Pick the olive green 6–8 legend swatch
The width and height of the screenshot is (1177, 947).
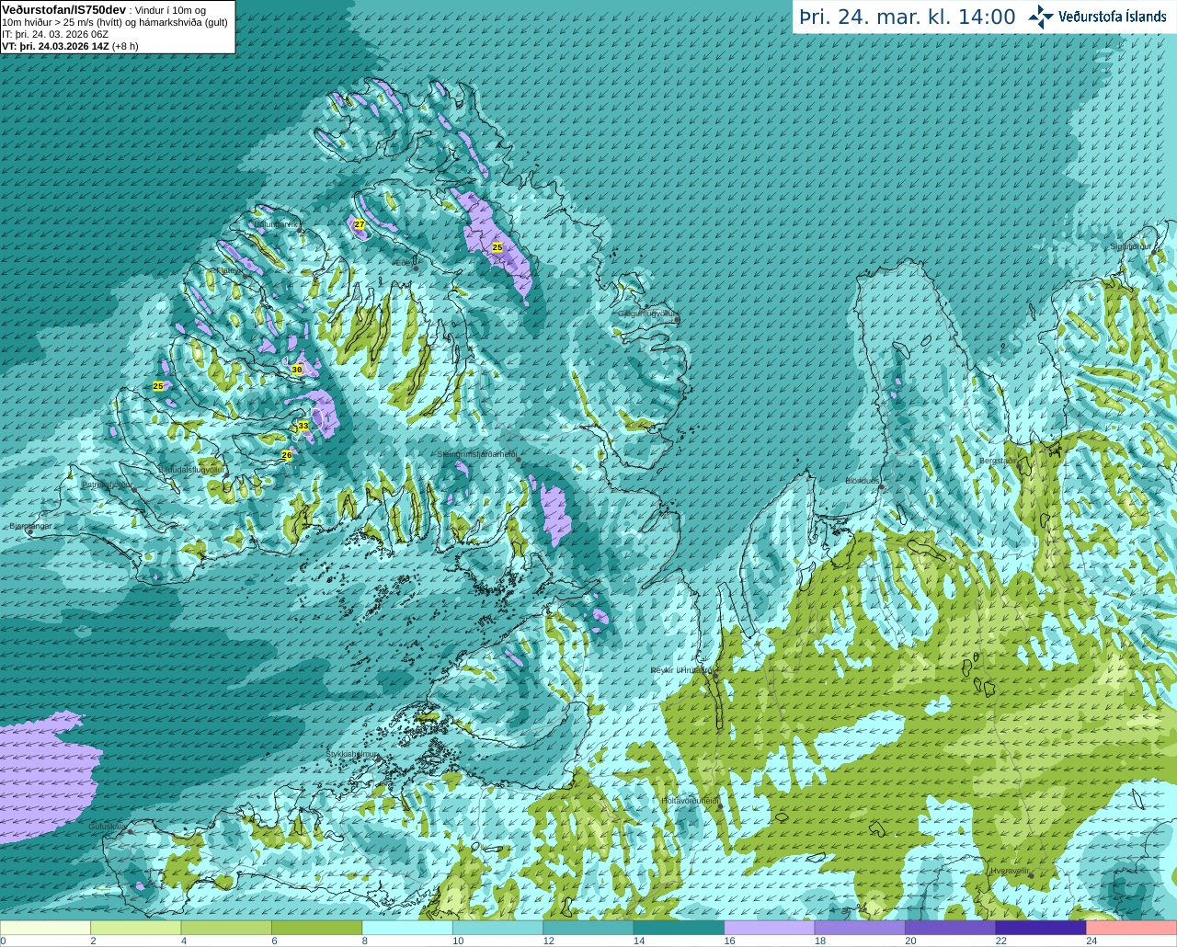click(x=317, y=928)
